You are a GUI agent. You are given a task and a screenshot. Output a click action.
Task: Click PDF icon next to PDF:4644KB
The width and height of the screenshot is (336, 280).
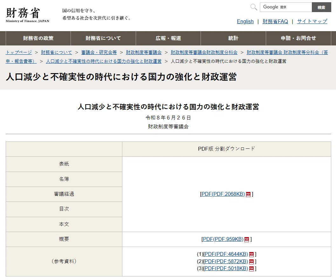[x=251, y=255]
